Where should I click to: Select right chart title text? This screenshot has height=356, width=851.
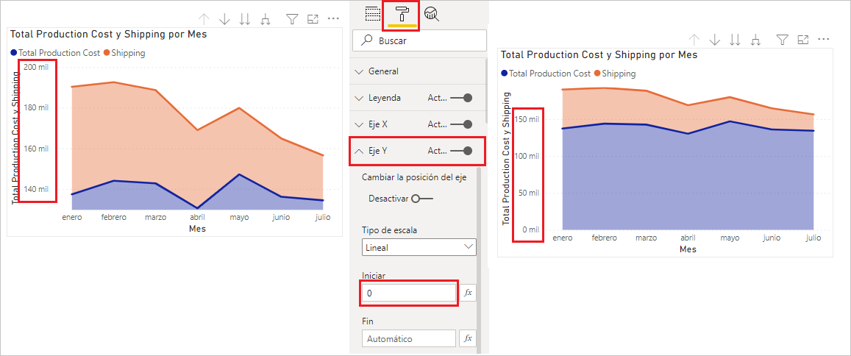599,55
